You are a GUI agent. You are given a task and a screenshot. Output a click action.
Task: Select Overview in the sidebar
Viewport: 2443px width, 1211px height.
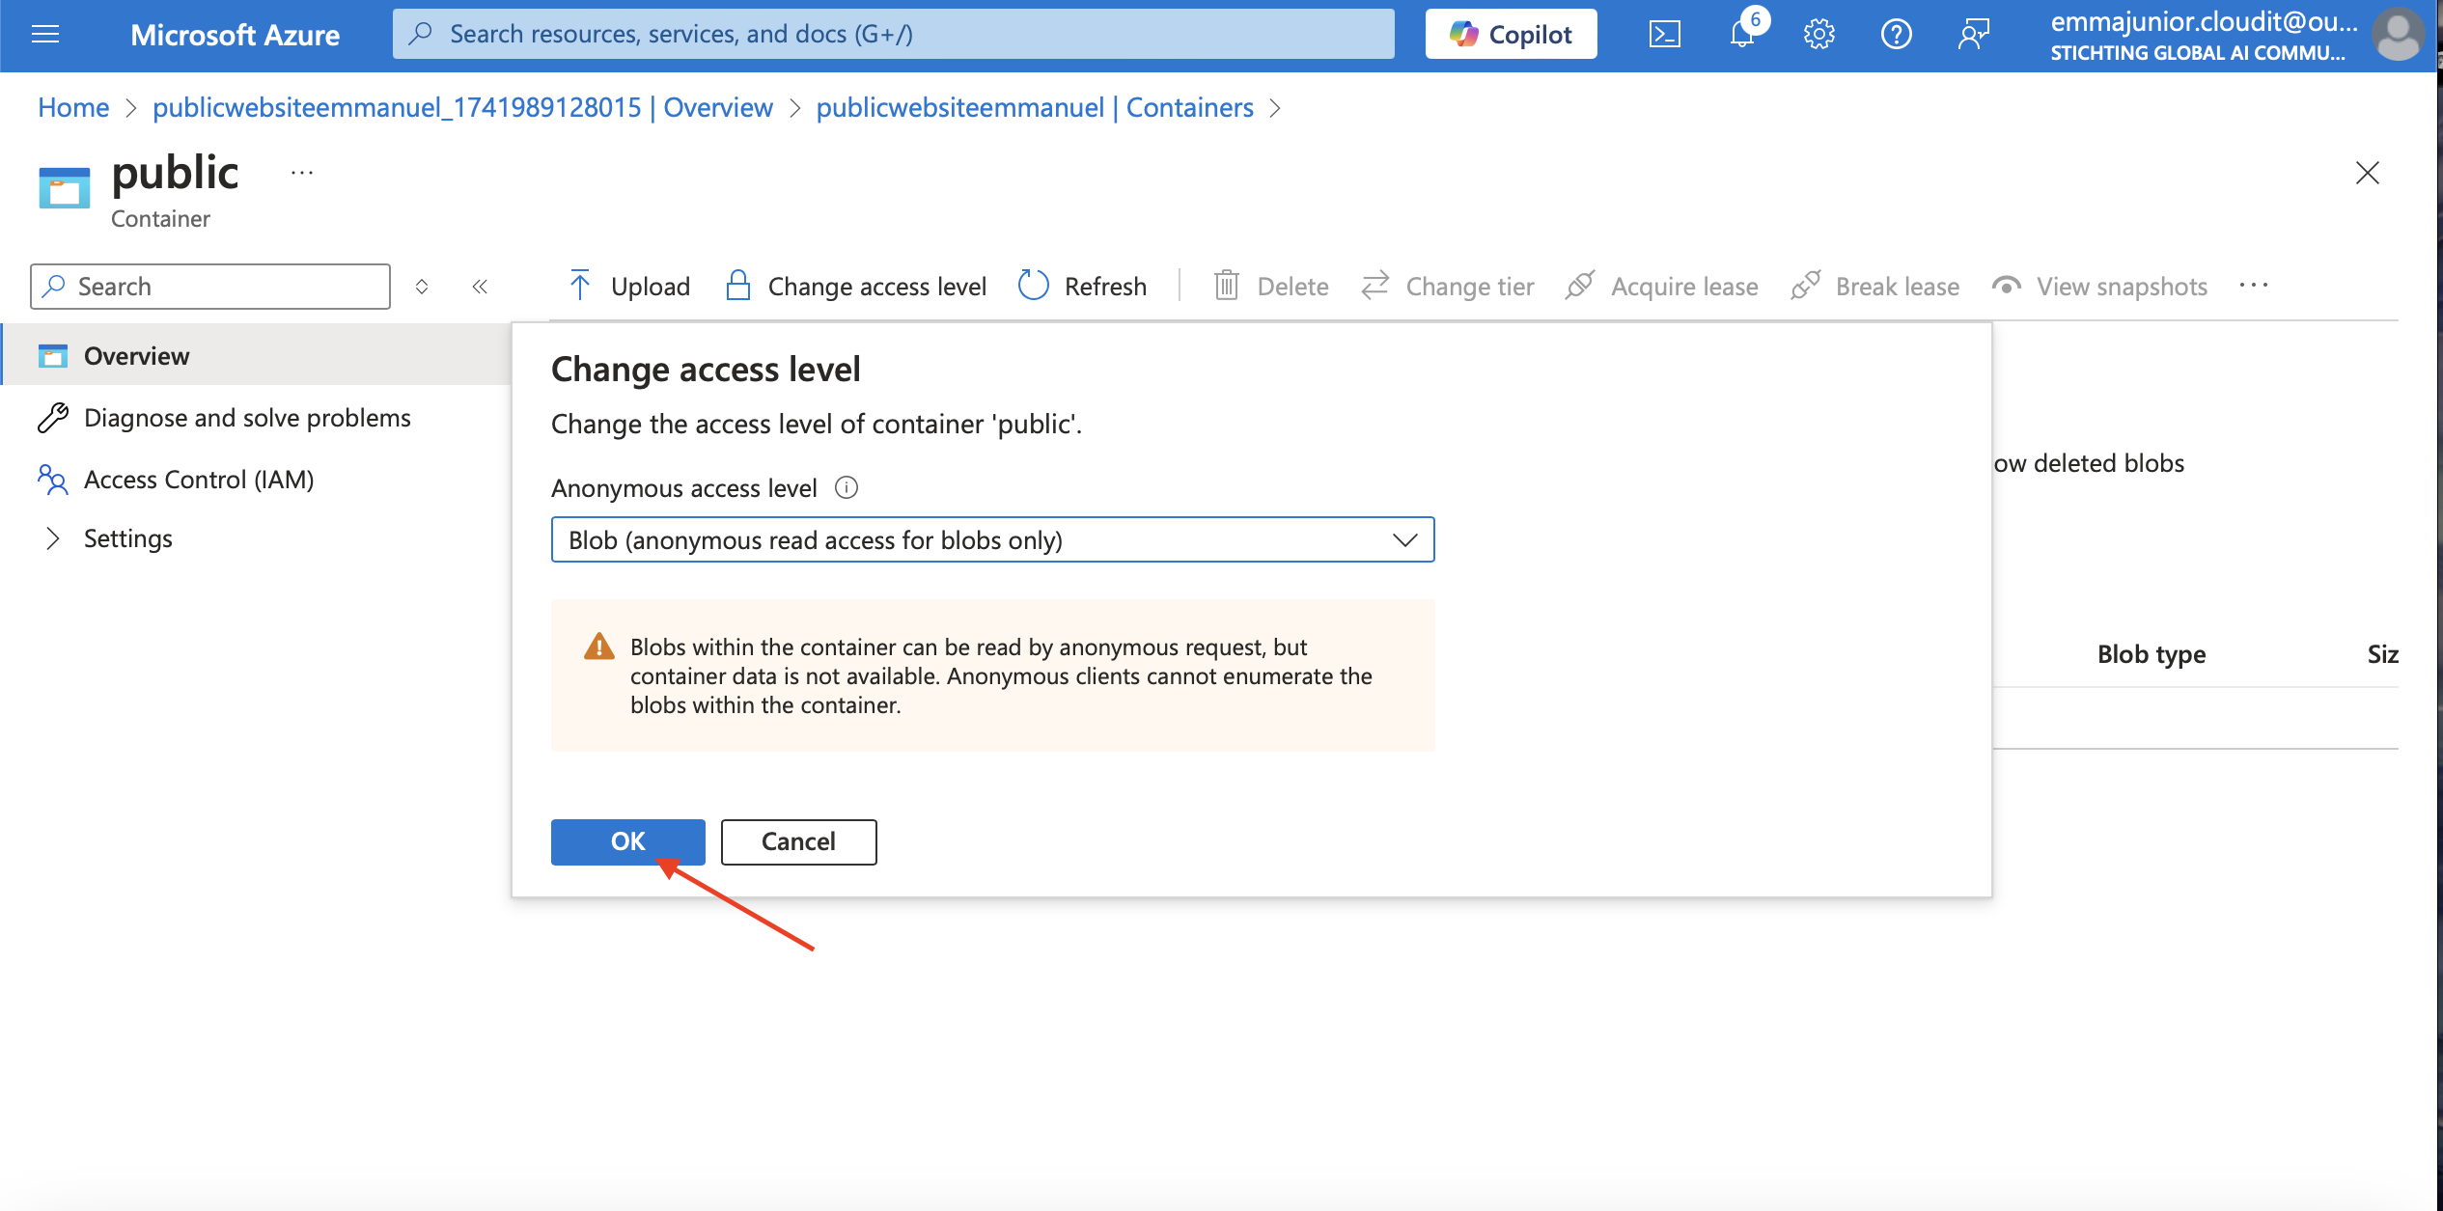click(255, 355)
